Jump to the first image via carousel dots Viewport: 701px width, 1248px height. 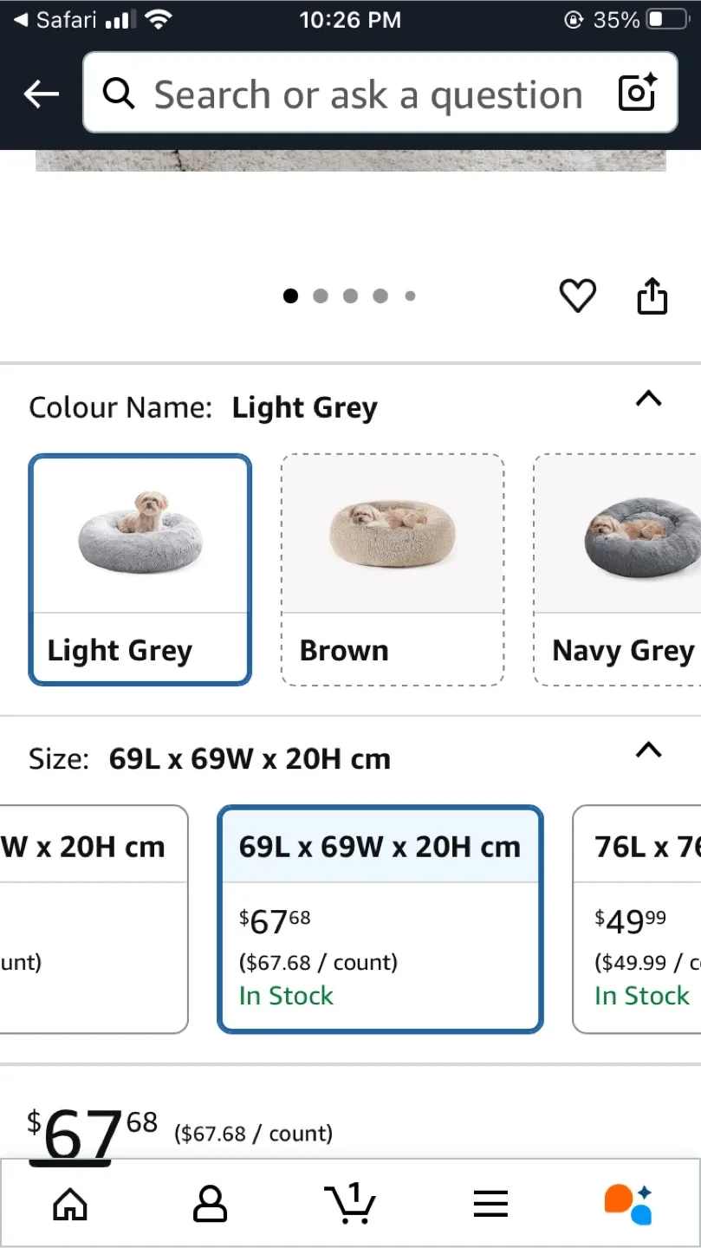[x=290, y=296]
